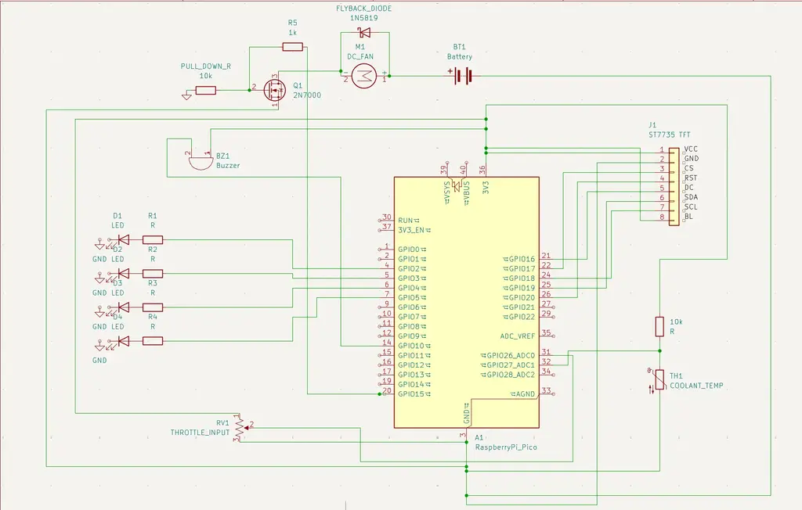Image resolution: width=802 pixels, height=510 pixels.
Task: Select the D2 LED diode symbol
Action: (x=123, y=274)
